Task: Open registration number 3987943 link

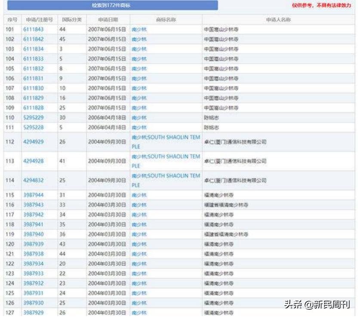Action: pos(33,205)
